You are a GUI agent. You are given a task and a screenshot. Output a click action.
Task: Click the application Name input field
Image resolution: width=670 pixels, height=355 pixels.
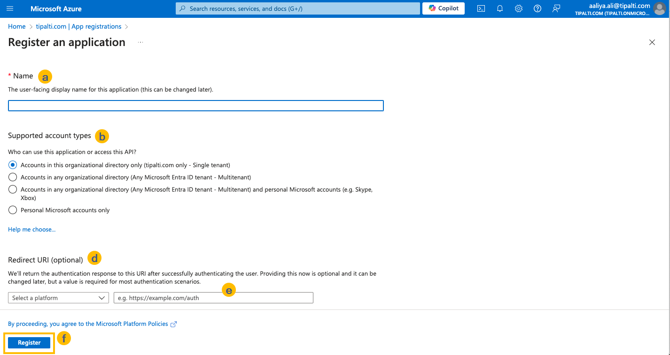coord(195,105)
